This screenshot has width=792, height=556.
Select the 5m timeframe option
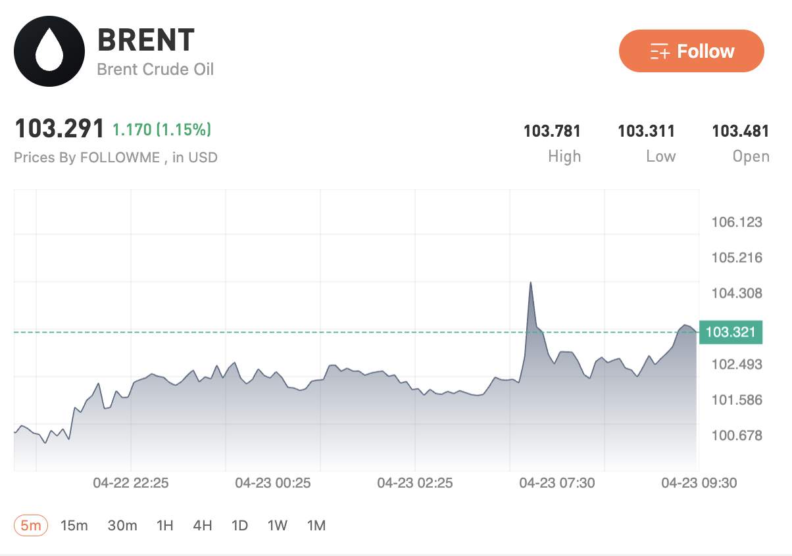tap(29, 525)
